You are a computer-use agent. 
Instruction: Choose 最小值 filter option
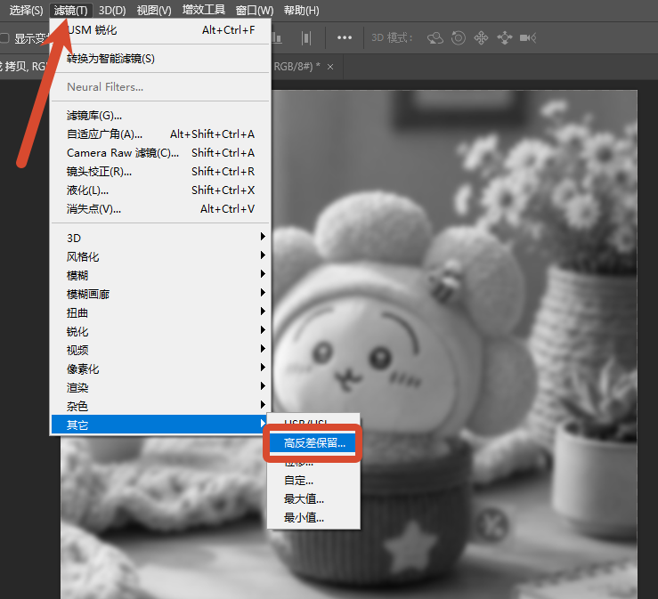(313, 518)
